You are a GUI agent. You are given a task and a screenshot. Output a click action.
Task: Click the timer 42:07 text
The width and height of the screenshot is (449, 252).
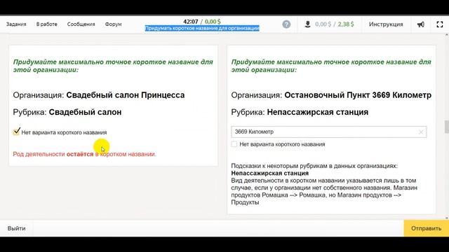click(191, 22)
